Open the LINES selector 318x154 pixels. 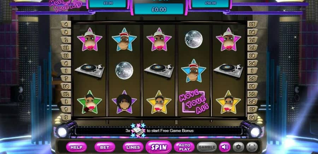click(133, 147)
